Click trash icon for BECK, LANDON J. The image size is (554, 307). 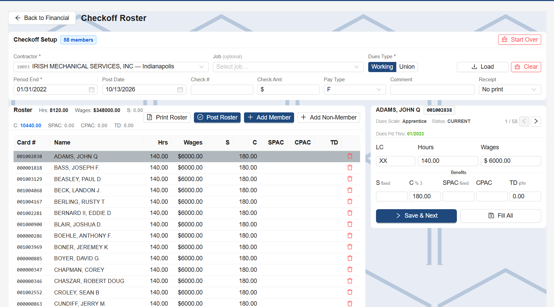click(350, 190)
